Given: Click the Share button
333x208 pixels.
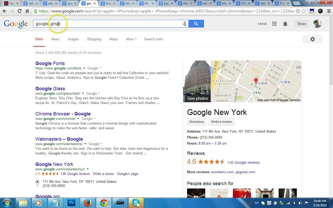Looking at the screenshot, I should click(301, 24).
